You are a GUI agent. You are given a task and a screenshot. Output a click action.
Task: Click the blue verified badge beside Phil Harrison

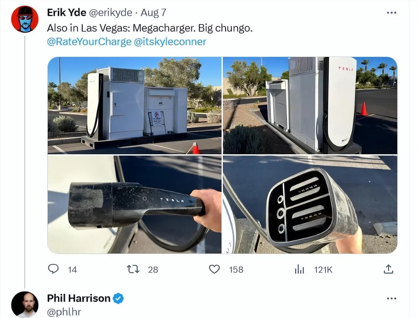(118, 298)
